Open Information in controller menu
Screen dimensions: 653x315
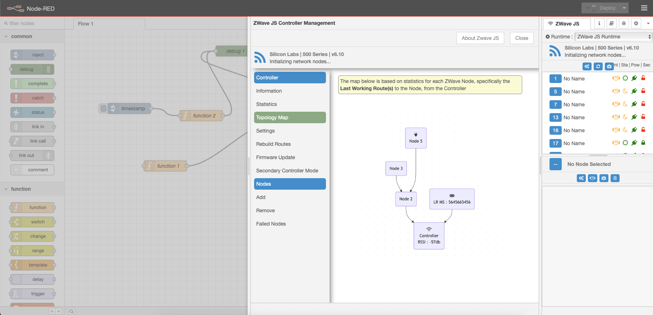[290, 91]
